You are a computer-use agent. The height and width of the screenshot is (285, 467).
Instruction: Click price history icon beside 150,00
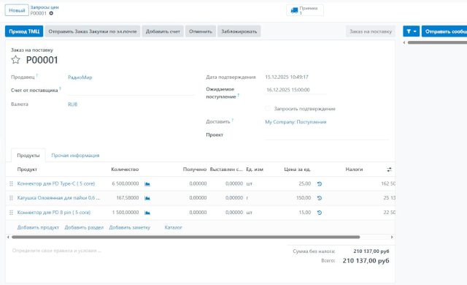point(320,198)
